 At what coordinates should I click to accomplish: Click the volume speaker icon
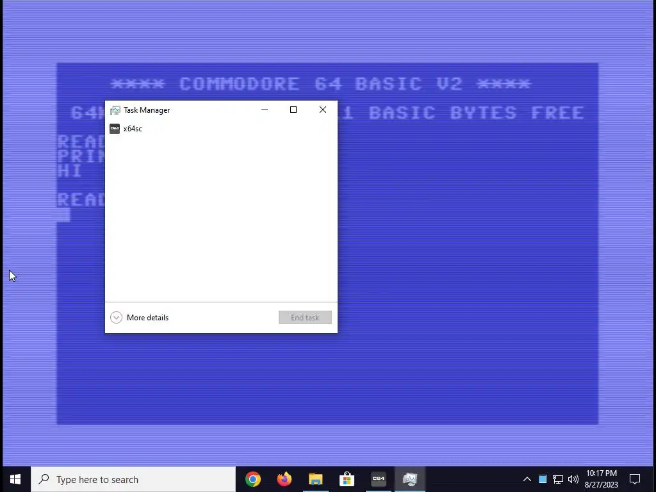coord(573,479)
